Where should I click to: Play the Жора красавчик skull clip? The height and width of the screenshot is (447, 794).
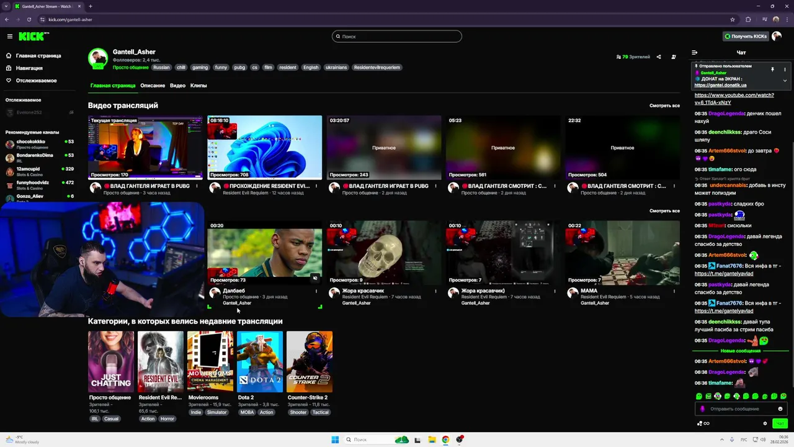click(x=384, y=253)
